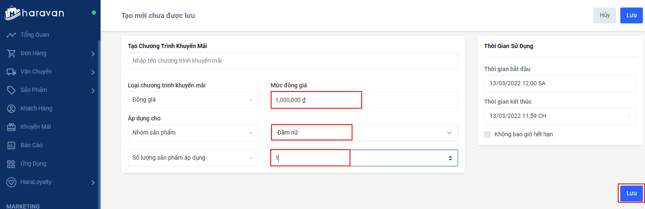
Task: Click the Ứng Dụng apps icon
Action: pyautogui.click(x=11, y=163)
